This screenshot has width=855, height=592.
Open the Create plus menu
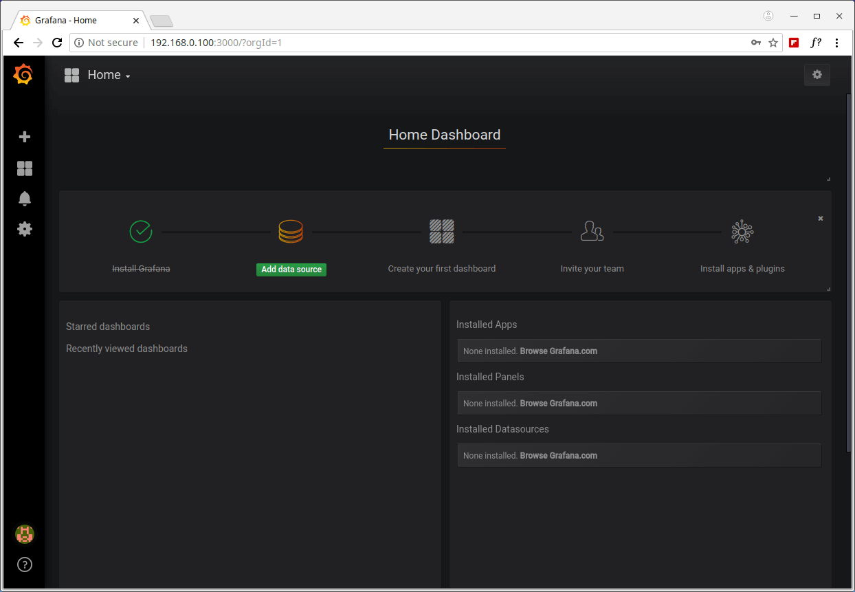click(x=25, y=137)
